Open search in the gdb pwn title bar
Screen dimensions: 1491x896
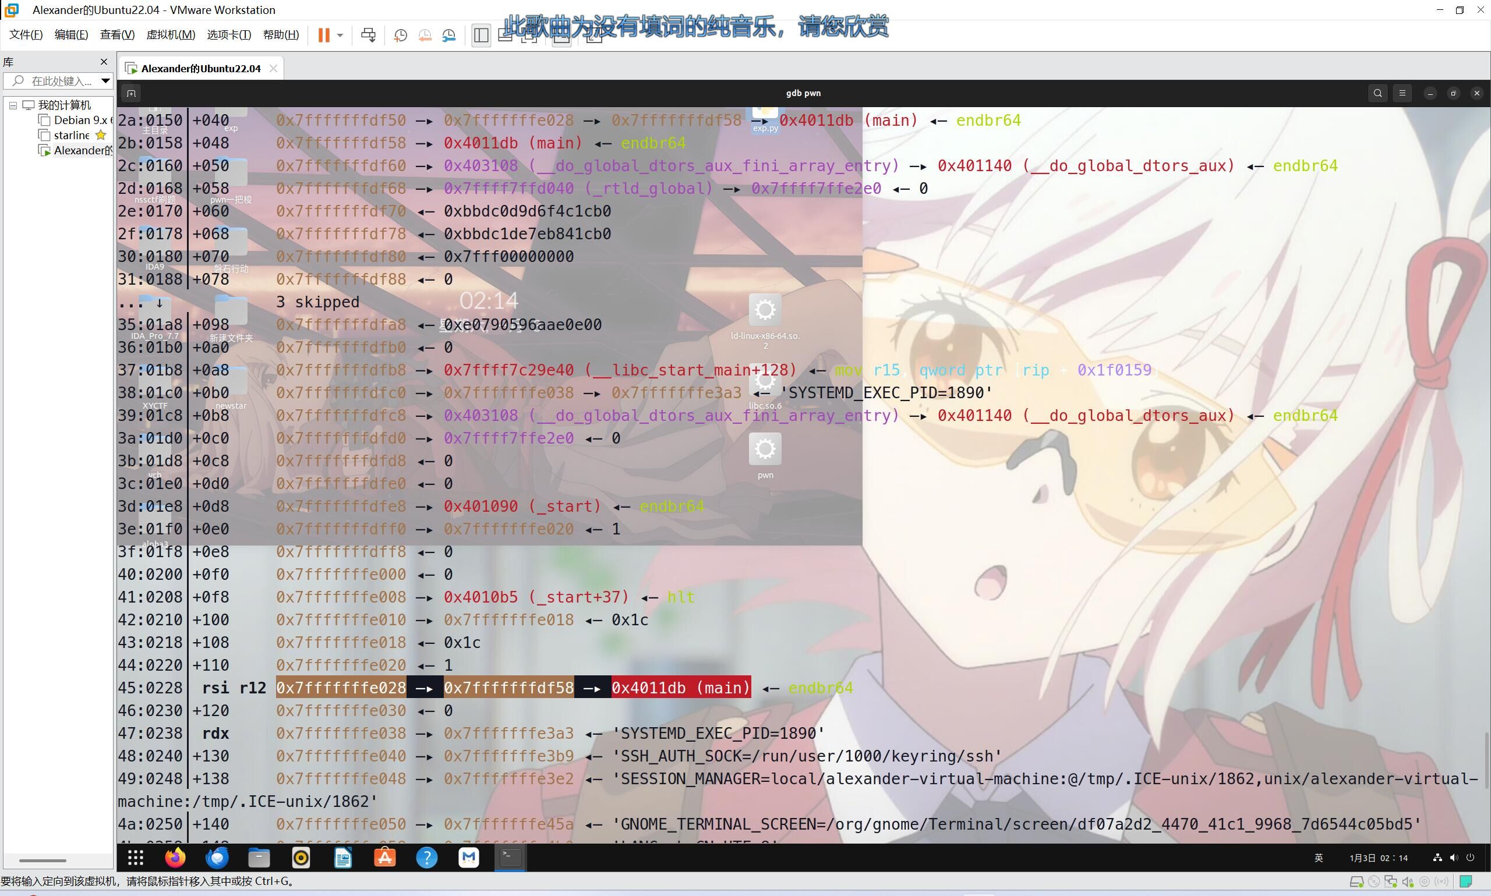tap(1377, 93)
